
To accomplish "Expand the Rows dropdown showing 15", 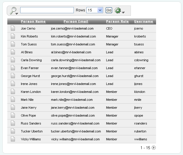I will pos(94,10).
